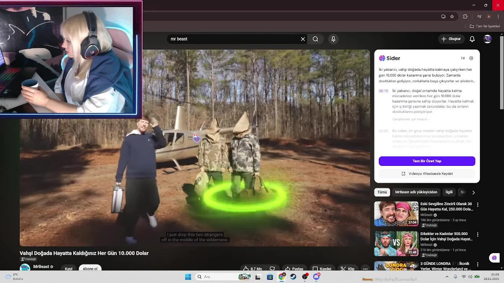The width and height of the screenshot is (504, 283).
Task: Open the YouTube account avatar menu
Action: tap(487, 39)
